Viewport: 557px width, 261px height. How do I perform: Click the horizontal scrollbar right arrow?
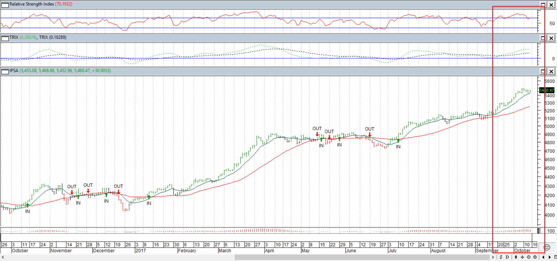pyautogui.click(x=493, y=257)
